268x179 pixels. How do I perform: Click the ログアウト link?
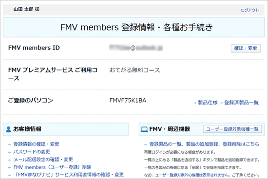coord(249,10)
